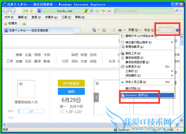Screen dimensions: 186x134
Task: Expand the address bar history dropdown
Action: 92,11
